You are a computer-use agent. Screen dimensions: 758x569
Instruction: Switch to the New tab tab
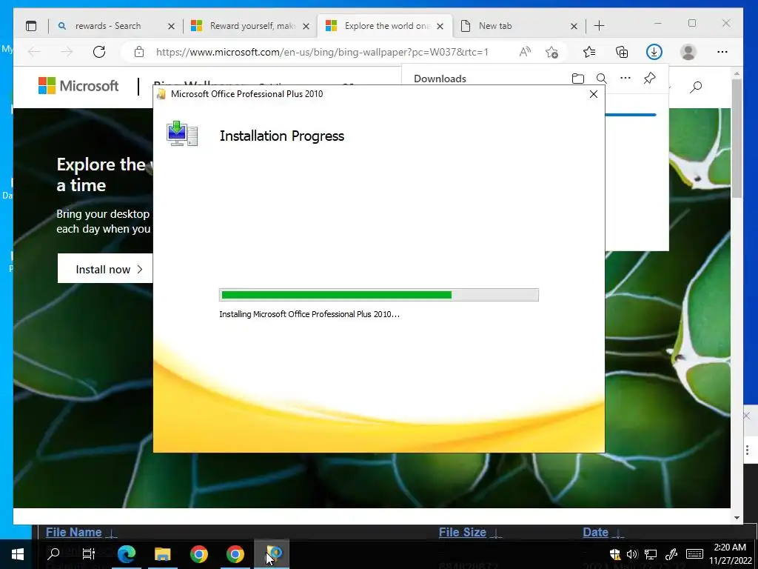coord(519,26)
